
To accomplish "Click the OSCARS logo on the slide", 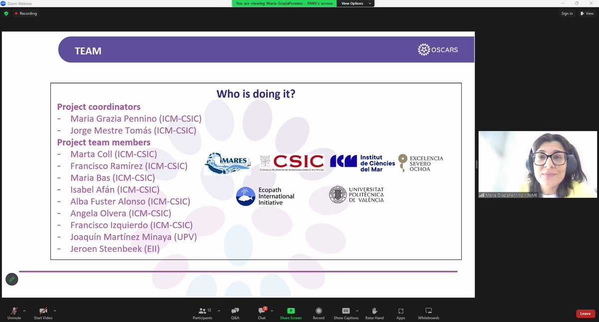I will (438, 49).
